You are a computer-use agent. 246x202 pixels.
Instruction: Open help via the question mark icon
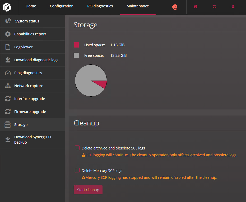click(196, 7)
